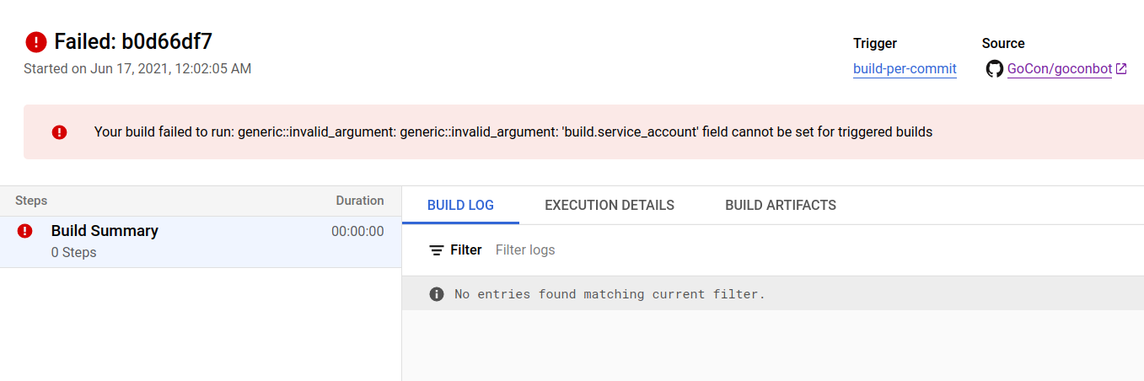Click the error icon in the red banner

(59, 131)
